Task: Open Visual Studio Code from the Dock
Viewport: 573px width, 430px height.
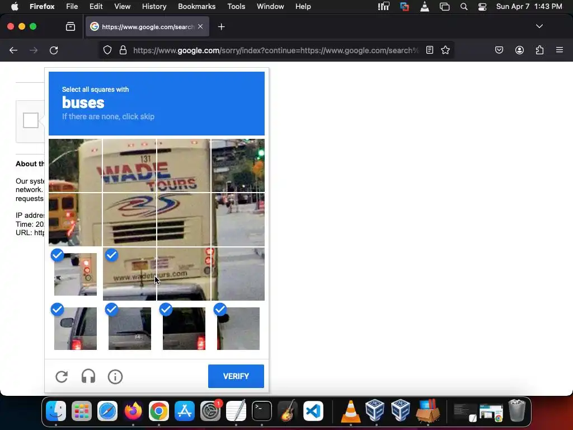Action: coord(313,411)
